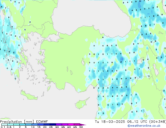This screenshot has width=166, height=128.
Task: Click the 'ECMWF' model label
Action: 42,122
